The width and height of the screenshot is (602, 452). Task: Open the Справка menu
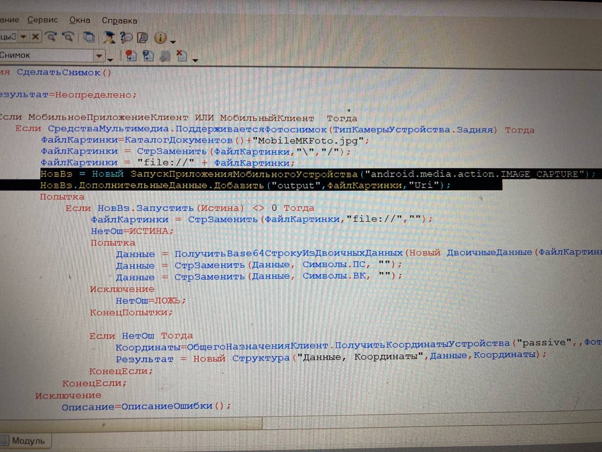coord(119,21)
